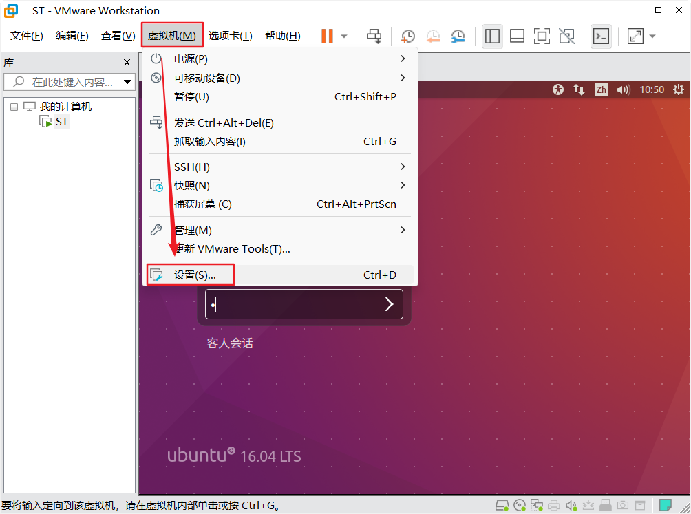Click the toolbar Send Ctrl+Alt+Del icon
This screenshot has width=691, height=514.
pos(374,36)
